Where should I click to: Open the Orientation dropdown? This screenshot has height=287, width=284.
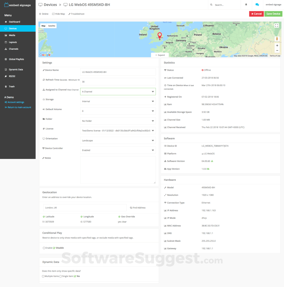118,141
